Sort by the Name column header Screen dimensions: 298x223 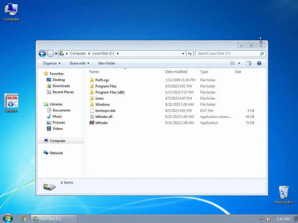(x=125, y=72)
